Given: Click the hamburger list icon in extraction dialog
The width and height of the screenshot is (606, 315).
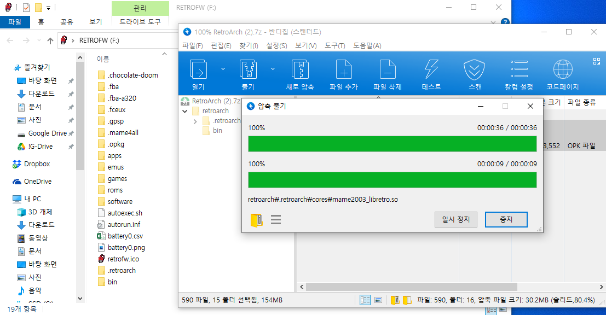Looking at the screenshot, I should [x=276, y=220].
